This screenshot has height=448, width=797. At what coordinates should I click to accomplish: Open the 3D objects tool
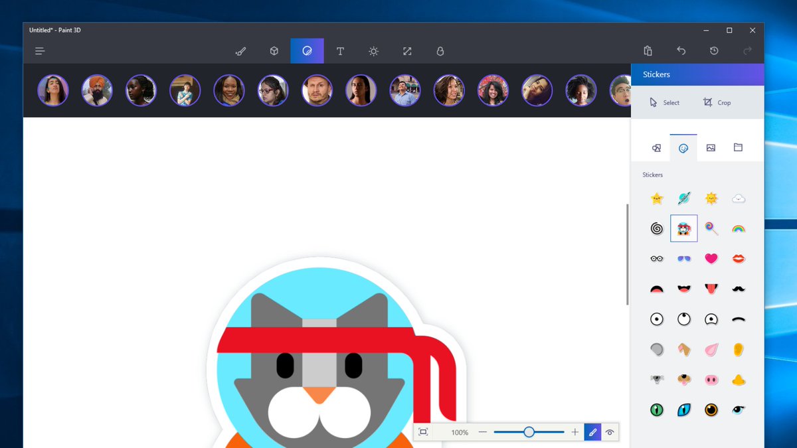274,51
